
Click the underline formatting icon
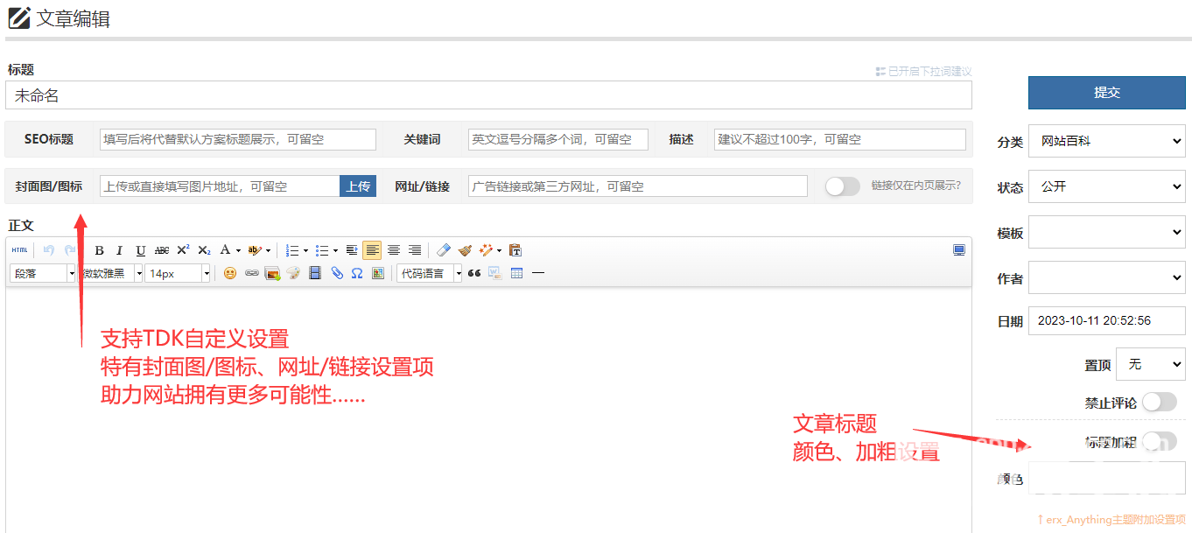pos(141,250)
